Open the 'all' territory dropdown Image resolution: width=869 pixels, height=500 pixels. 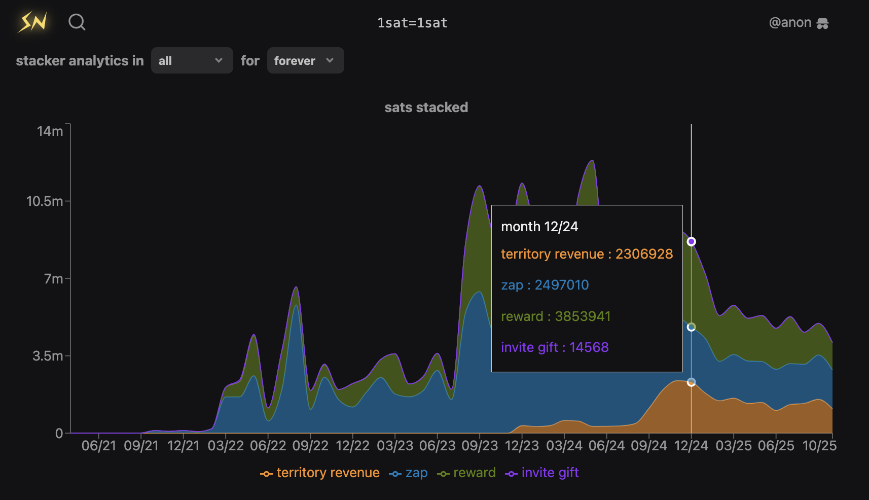pyautogui.click(x=192, y=60)
